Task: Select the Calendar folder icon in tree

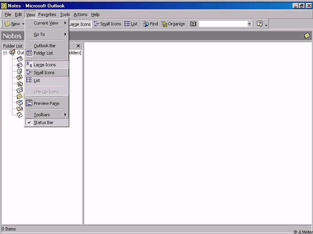Action: coord(20,59)
